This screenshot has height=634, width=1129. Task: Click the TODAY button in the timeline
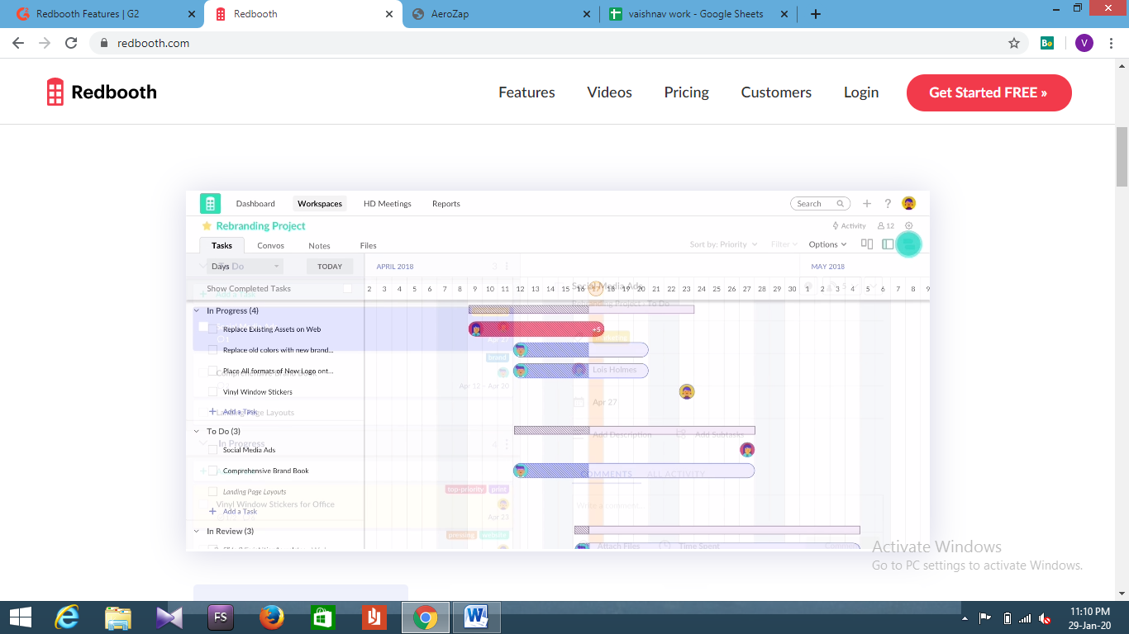coord(330,267)
